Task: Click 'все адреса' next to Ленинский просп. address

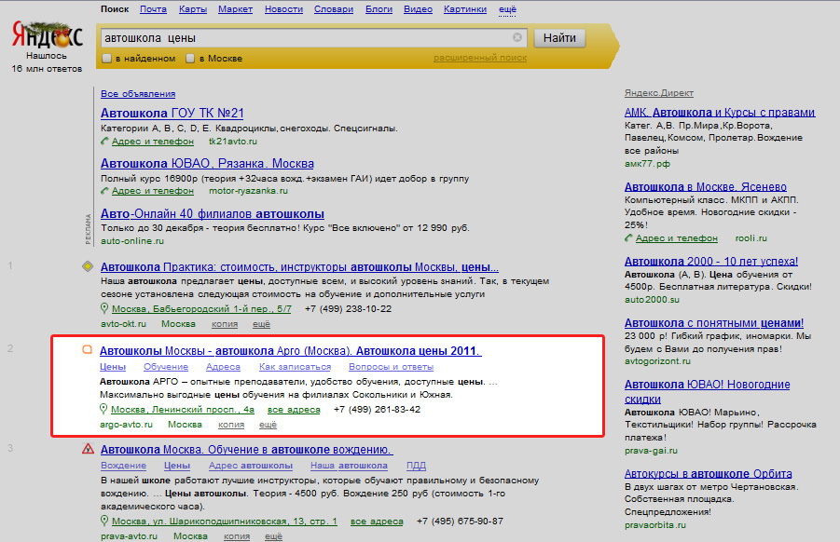Action: [x=294, y=410]
